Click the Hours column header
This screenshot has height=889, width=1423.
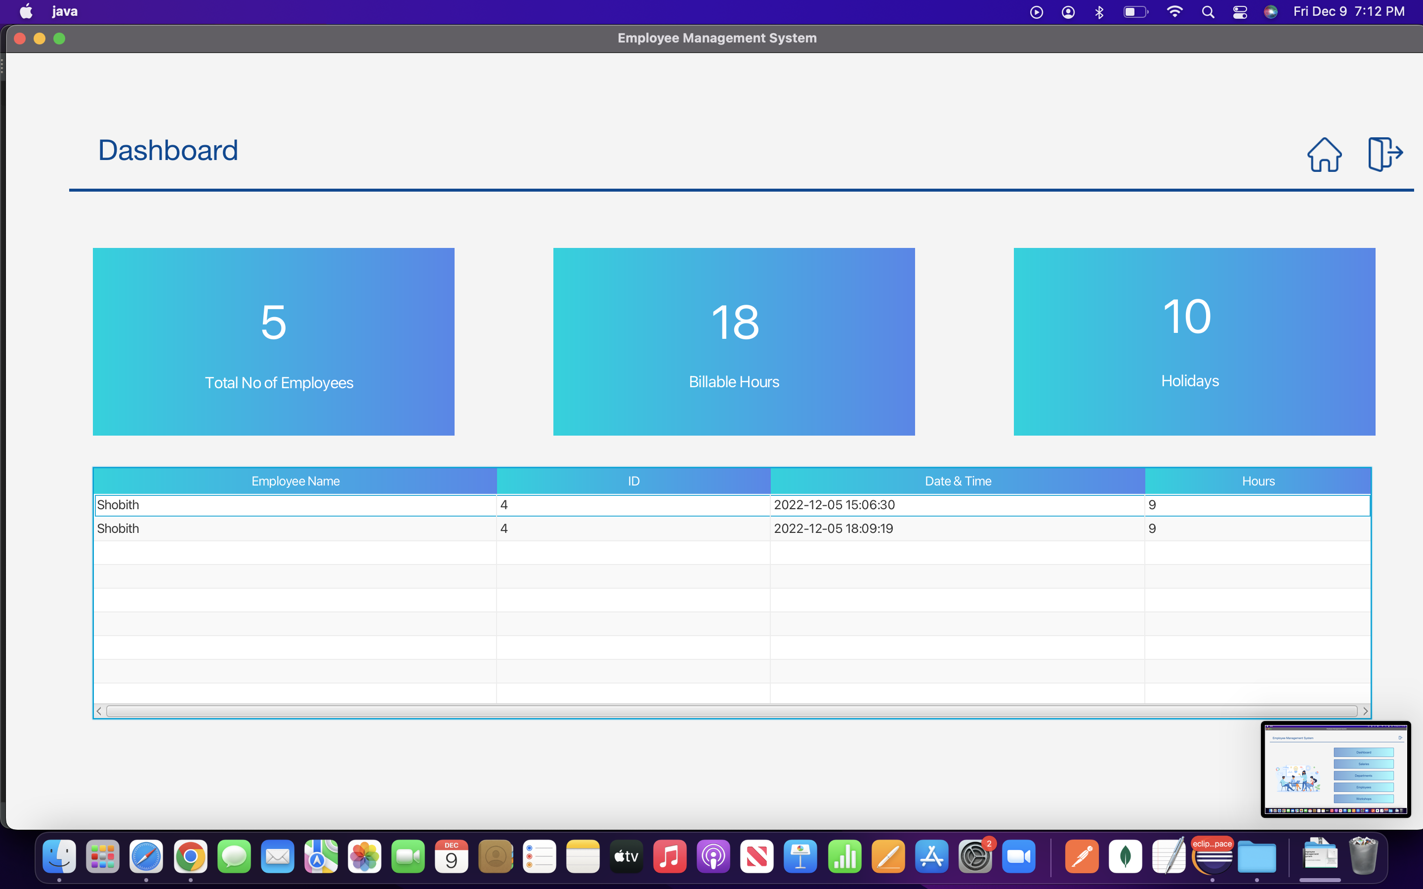[x=1258, y=481]
